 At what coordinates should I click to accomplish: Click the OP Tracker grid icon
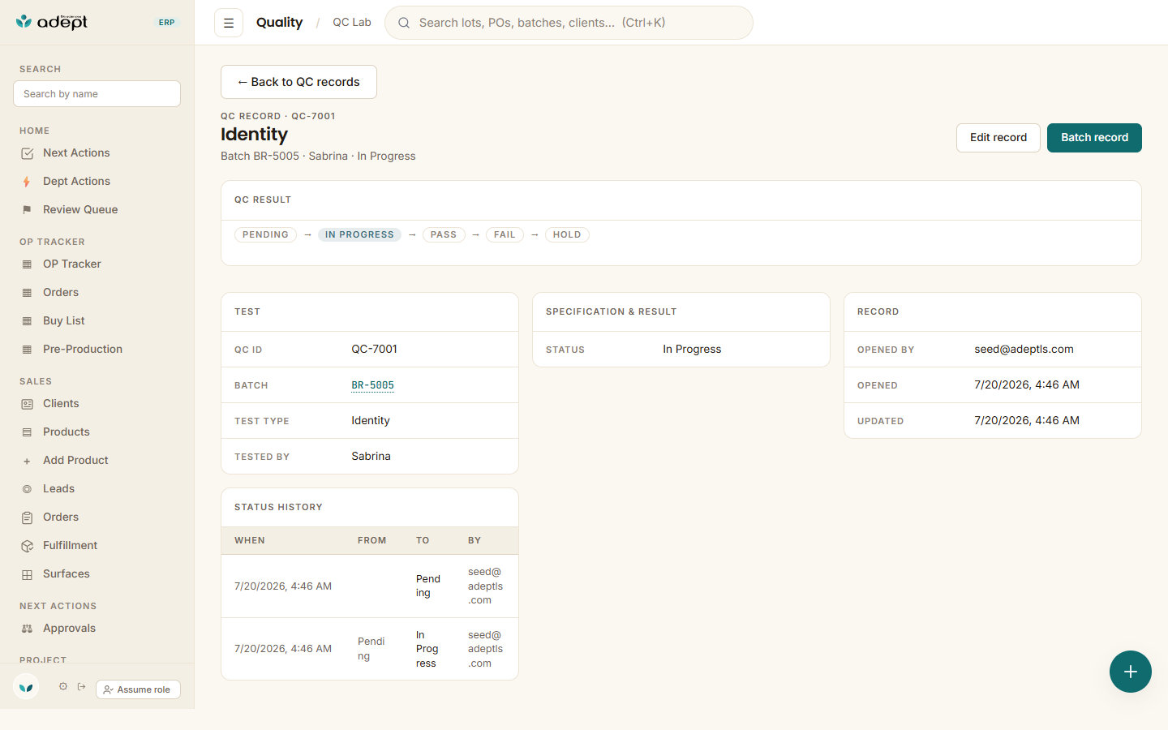click(x=27, y=264)
